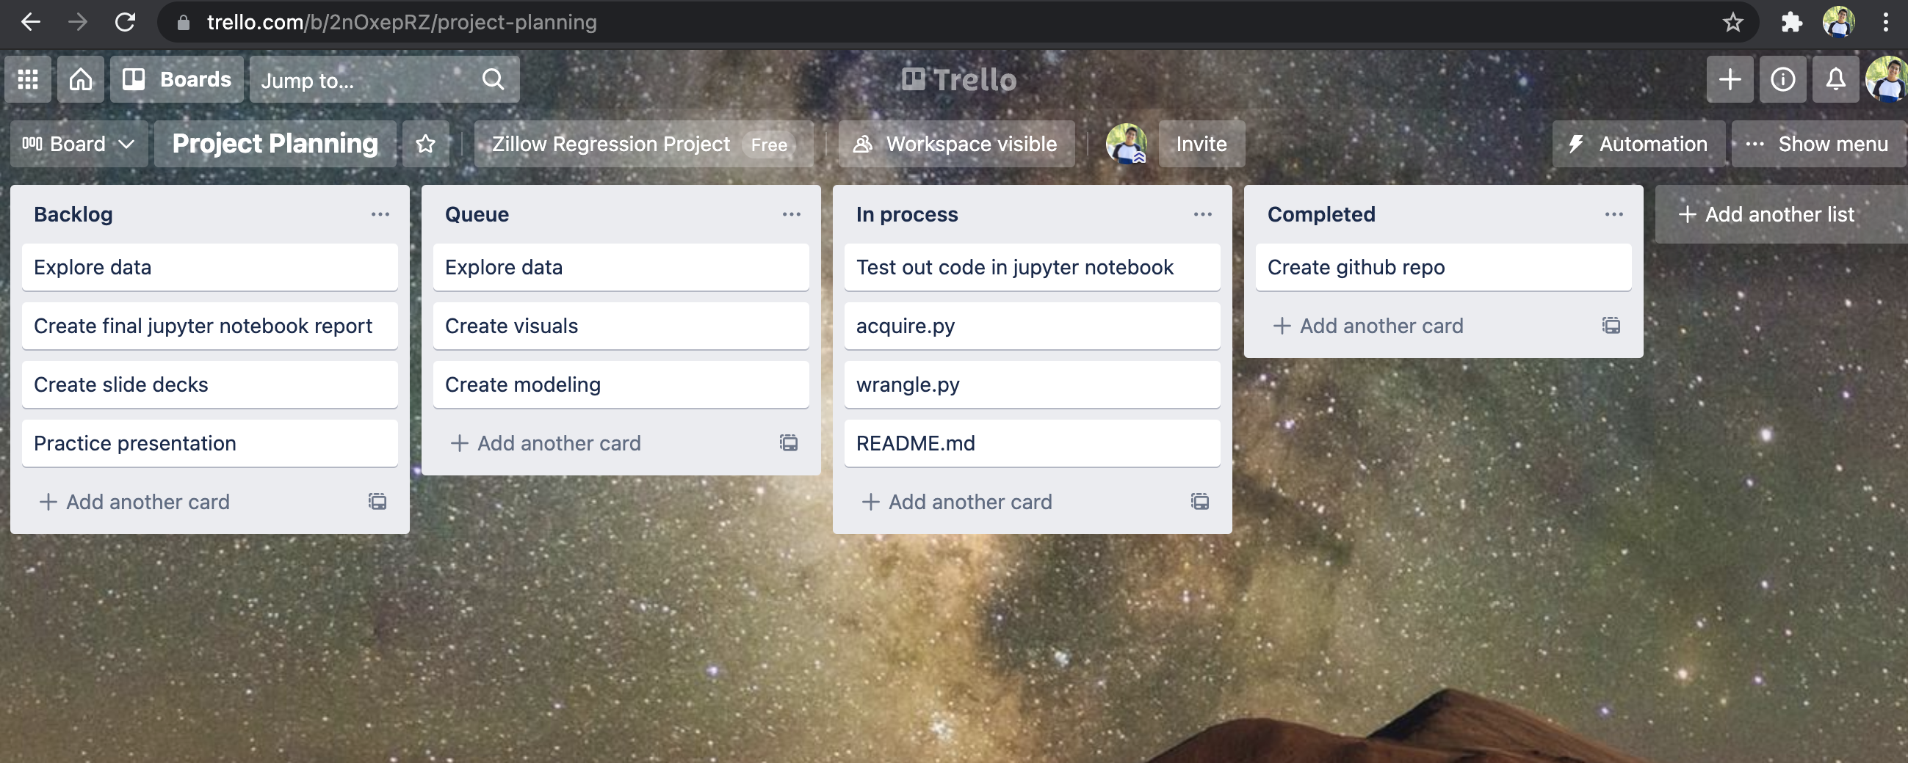Click the Trello logo in header
This screenshot has width=1908, height=763.
(x=958, y=79)
